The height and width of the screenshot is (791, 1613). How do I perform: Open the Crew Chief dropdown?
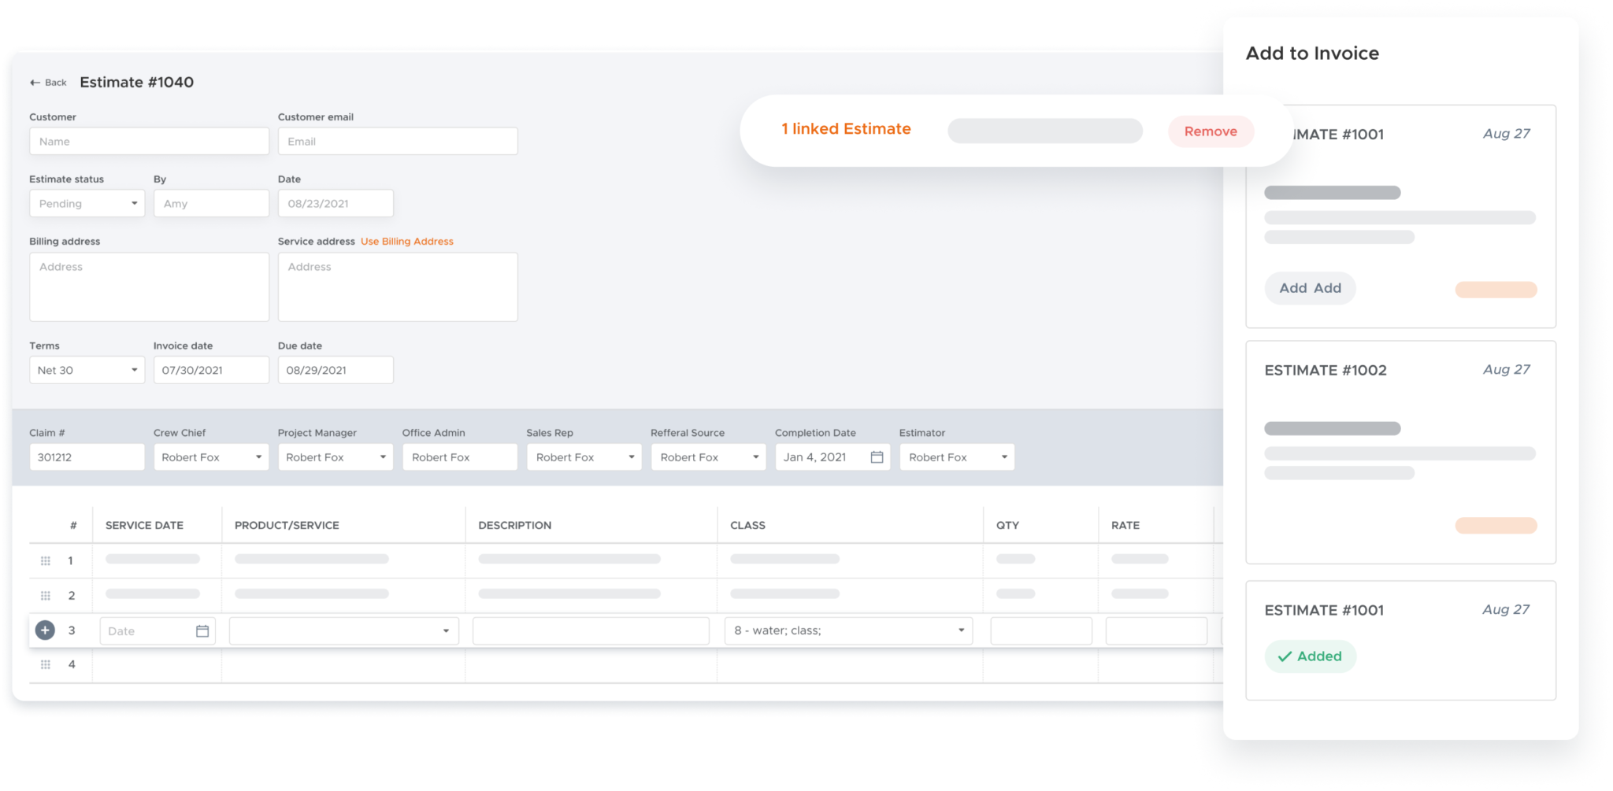tap(211, 456)
